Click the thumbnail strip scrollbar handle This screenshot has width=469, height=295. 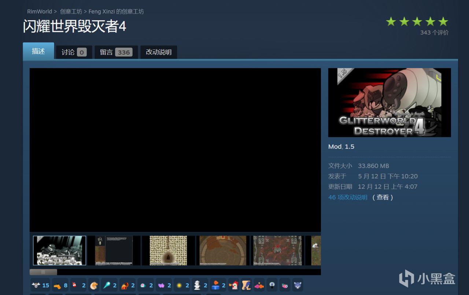(x=43, y=272)
